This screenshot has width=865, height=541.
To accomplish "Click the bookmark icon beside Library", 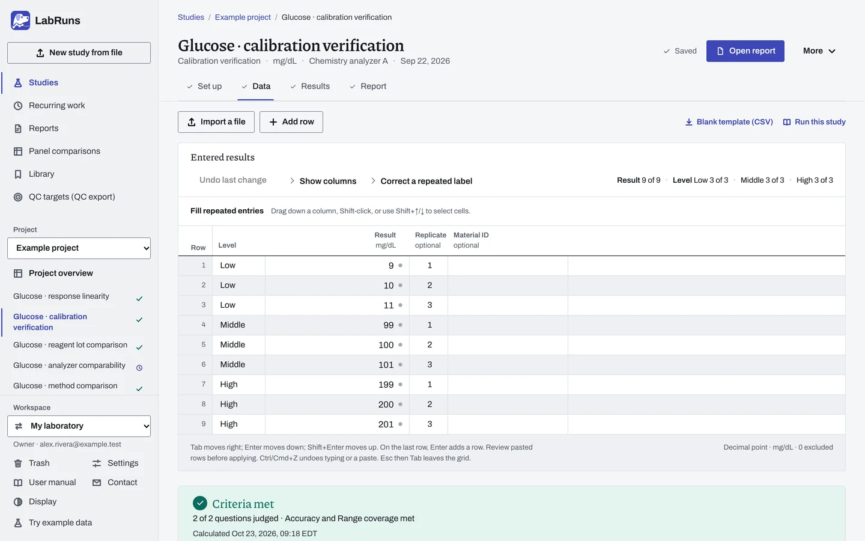I will [18, 174].
